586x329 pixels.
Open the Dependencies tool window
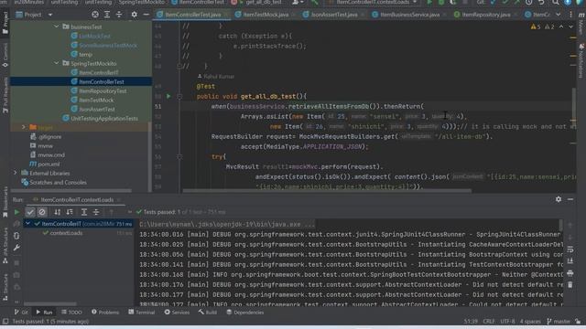click(245, 312)
